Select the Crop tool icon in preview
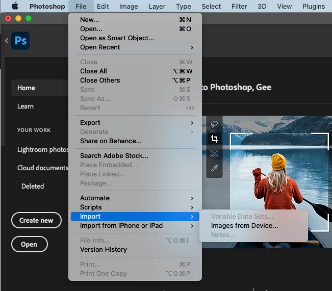The height and width of the screenshot is (291, 332). pyautogui.click(x=214, y=139)
